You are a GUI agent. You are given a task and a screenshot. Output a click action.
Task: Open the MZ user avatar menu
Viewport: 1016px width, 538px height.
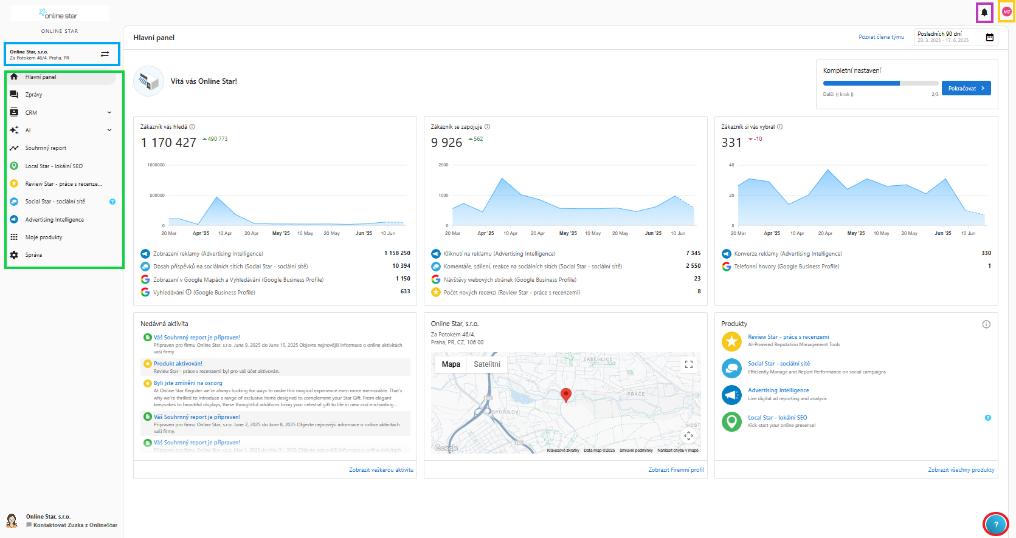click(1006, 12)
